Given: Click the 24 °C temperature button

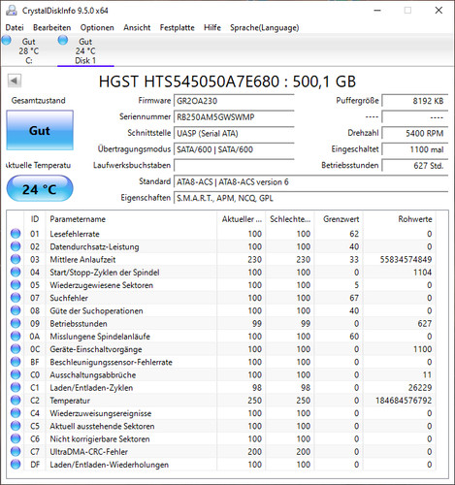Looking at the screenshot, I should pyautogui.click(x=40, y=189).
